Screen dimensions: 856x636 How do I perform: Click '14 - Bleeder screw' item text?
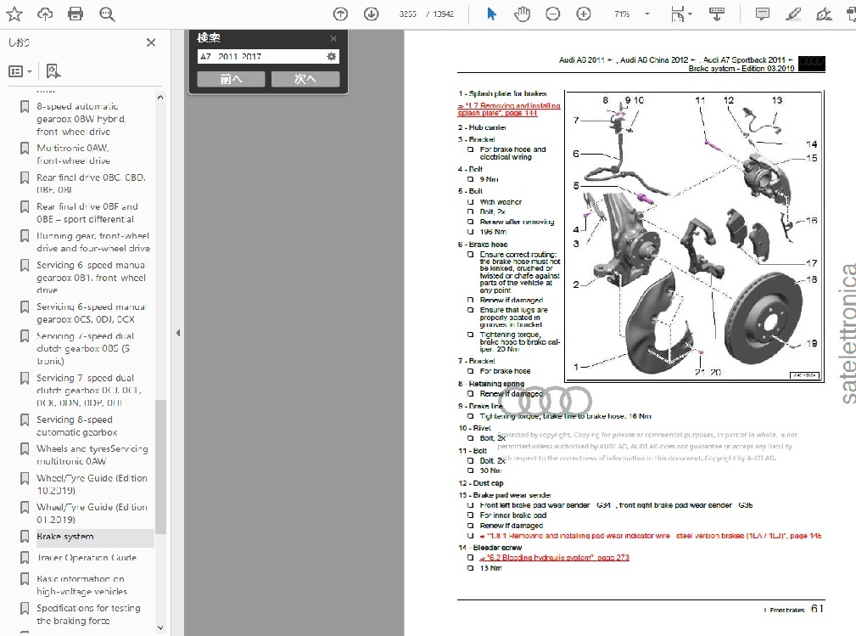pyautogui.click(x=490, y=548)
